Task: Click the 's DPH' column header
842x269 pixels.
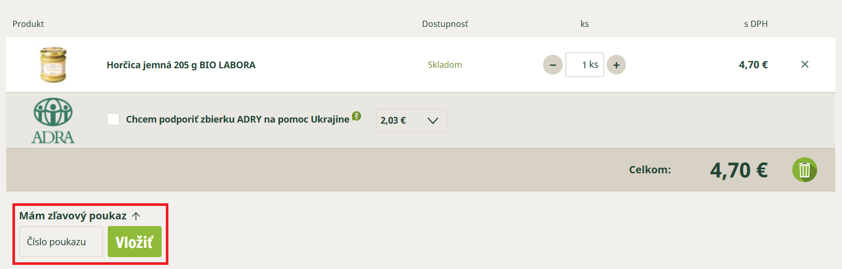Action: [755, 24]
